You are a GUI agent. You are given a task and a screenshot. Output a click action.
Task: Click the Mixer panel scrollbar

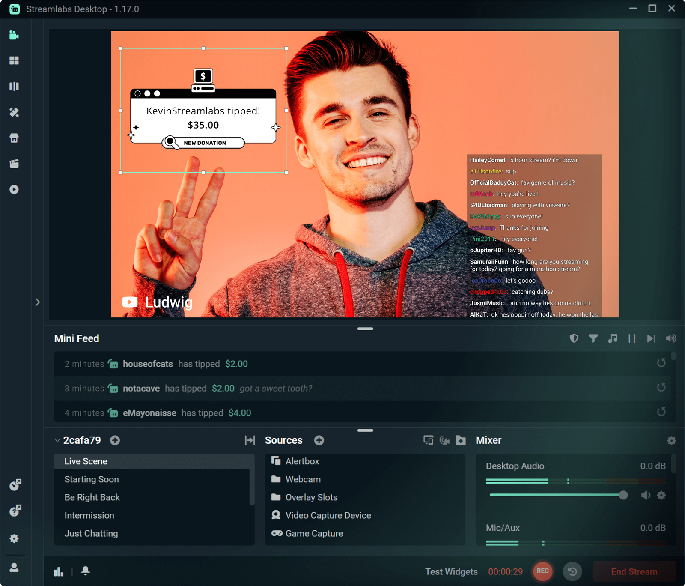(x=673, y=463)
